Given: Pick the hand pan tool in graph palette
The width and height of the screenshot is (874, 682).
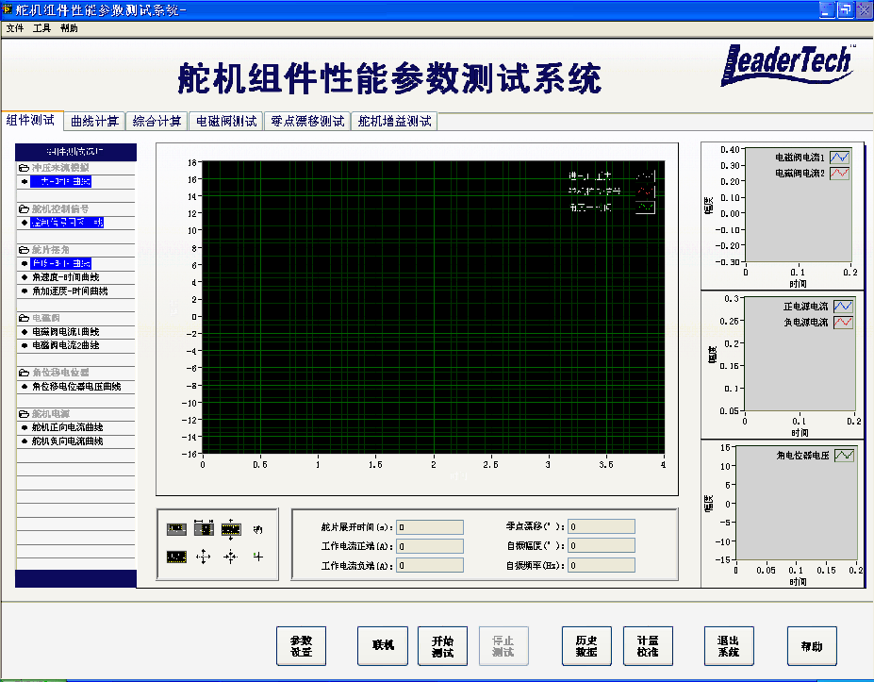Looking at the screenshot, I should coord(258,530).
